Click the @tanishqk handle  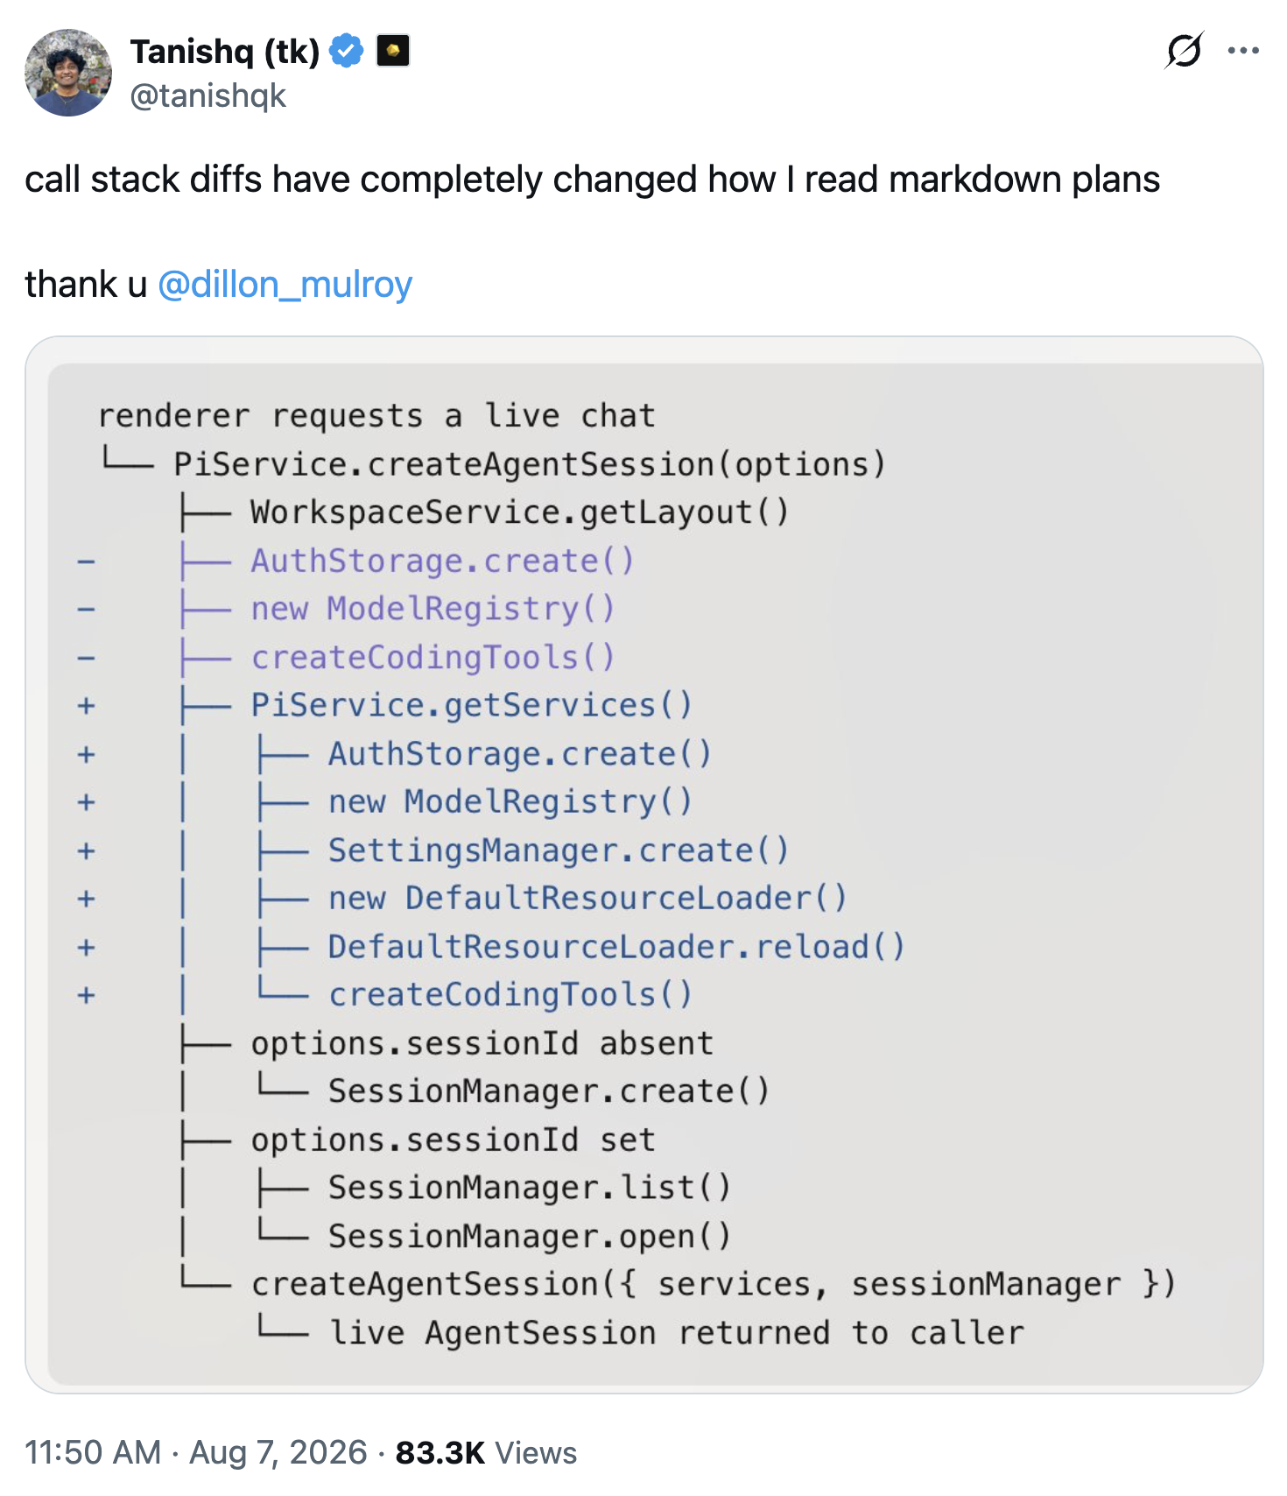(x=207, y=95)
